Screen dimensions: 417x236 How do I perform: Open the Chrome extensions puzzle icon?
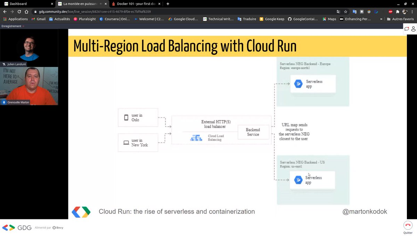point(398,11)
